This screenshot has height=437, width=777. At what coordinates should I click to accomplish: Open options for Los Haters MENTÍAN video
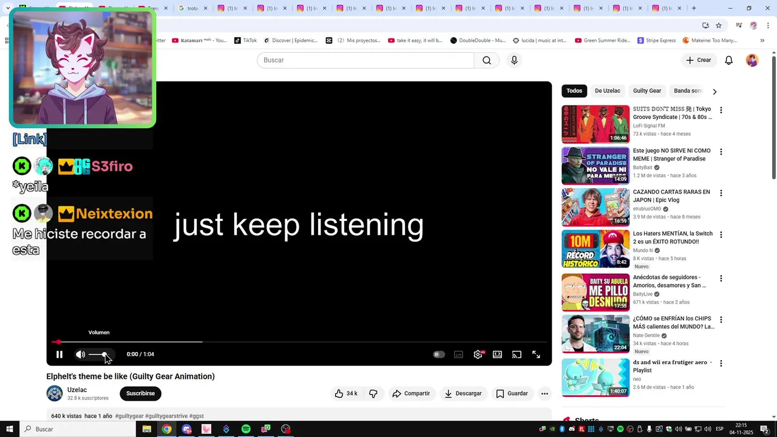pos(721,234)
